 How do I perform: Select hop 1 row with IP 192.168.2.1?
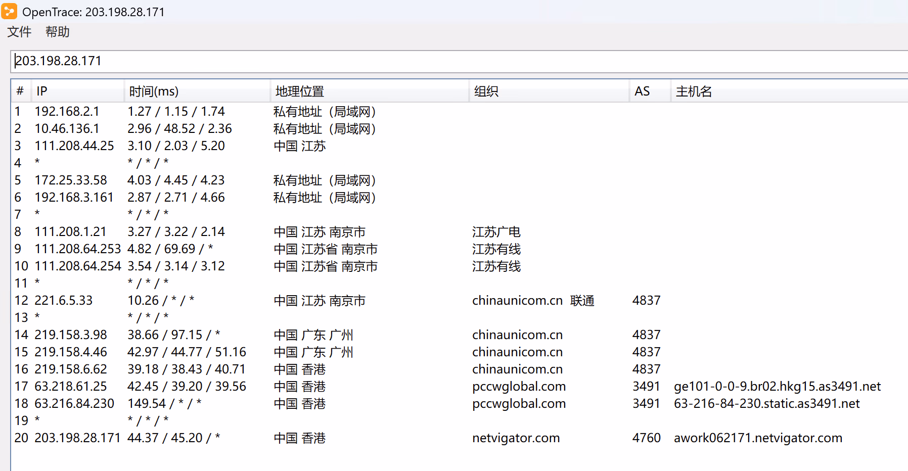67,112
